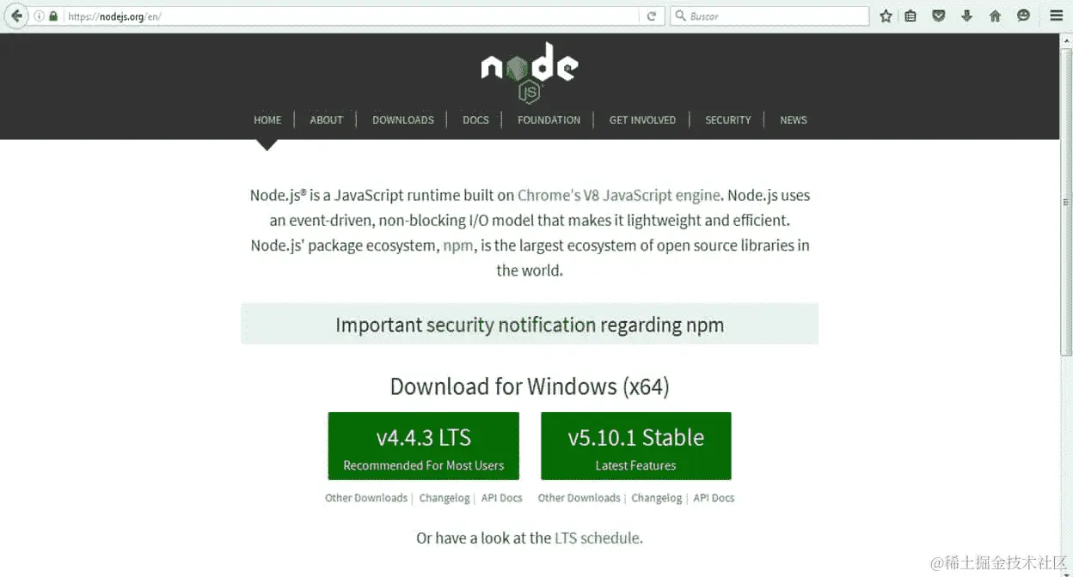Open the DOWNLOADS navigation item
Image resolution: width=1073 pixels, height=577 pixels.
point(402,120)
